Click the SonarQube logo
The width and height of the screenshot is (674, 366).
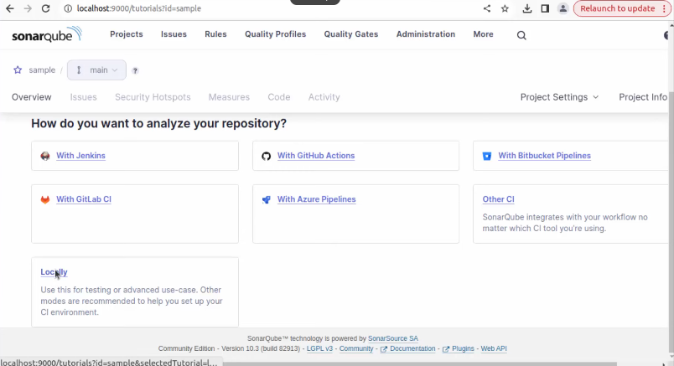point(46,35)
